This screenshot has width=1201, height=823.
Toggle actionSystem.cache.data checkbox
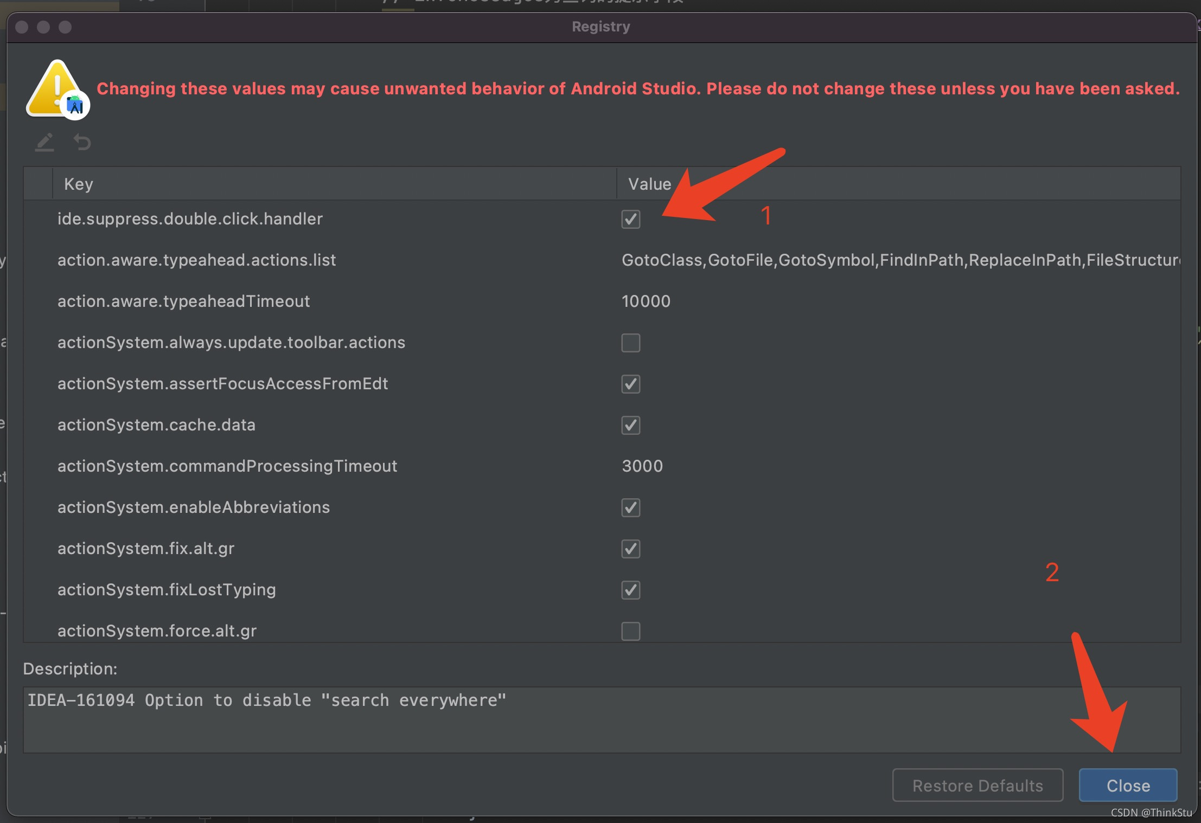630,426
